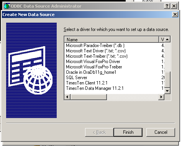Screen dimensions: 182x146
Task: Click the vertical scrollbar thumb
Action: point(167,79)
